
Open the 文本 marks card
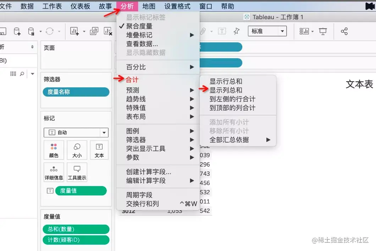point(99,150)
